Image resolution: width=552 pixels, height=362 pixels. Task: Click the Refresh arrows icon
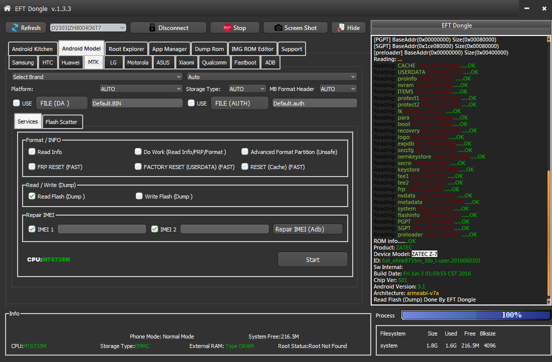15,28
